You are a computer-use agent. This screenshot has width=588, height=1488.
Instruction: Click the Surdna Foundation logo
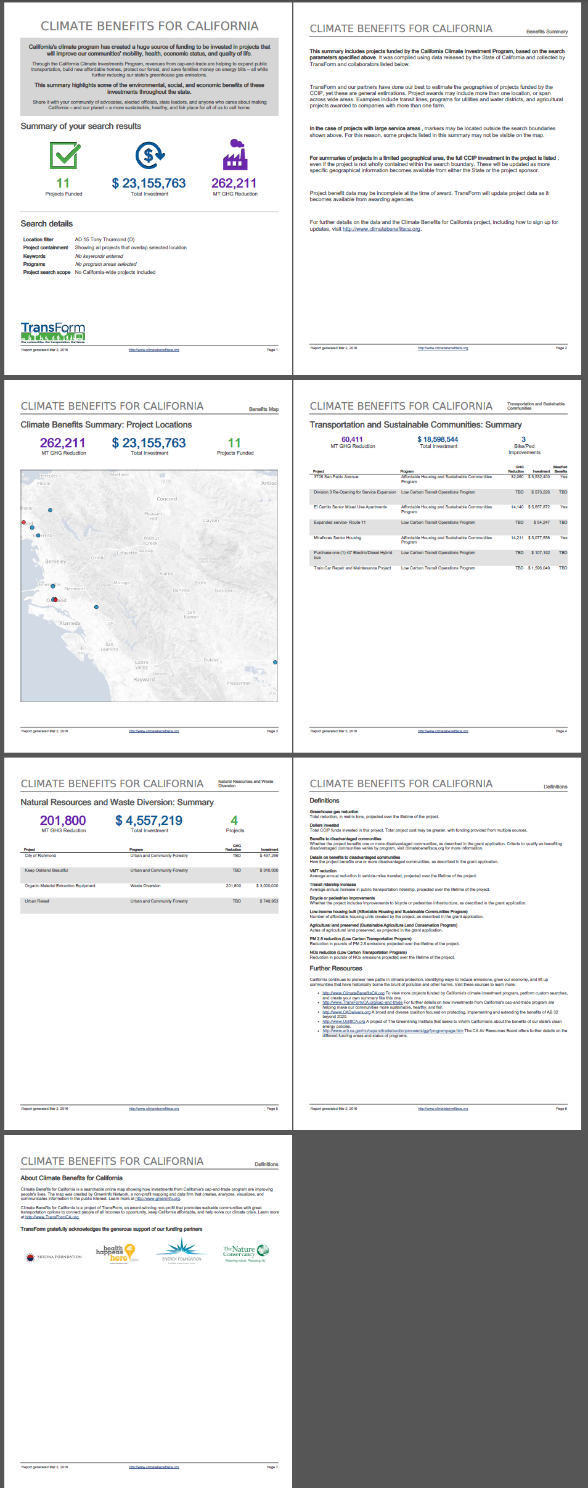[54, 1257]
